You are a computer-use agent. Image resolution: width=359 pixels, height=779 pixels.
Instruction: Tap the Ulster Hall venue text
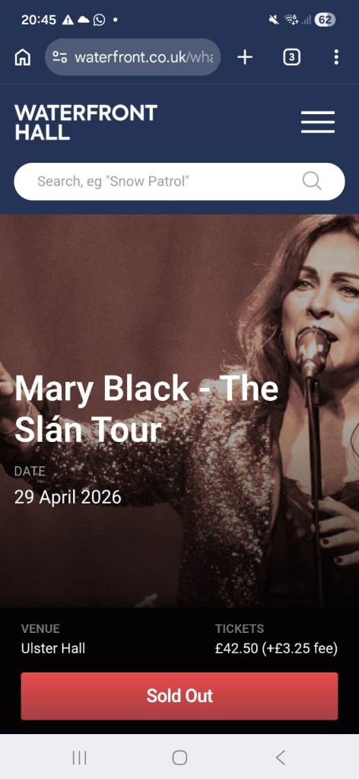pyautogui.click(x=53, y=648)
